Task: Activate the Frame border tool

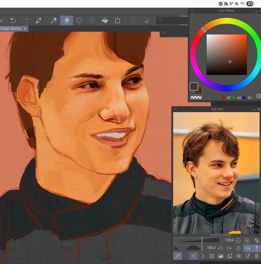Action: click(x=118, y=20)
